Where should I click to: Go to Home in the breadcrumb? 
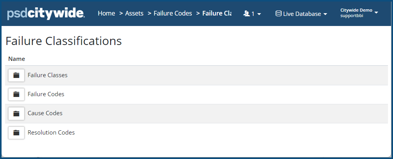[106, 13]
